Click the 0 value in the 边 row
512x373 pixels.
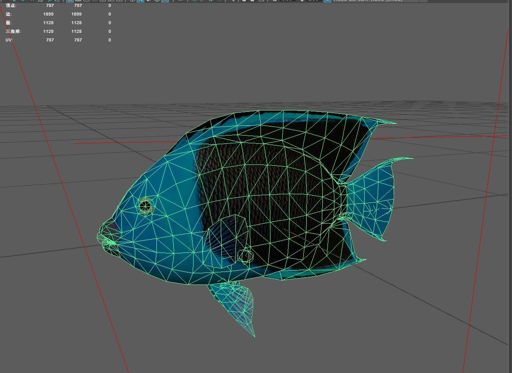pos(110,14)
